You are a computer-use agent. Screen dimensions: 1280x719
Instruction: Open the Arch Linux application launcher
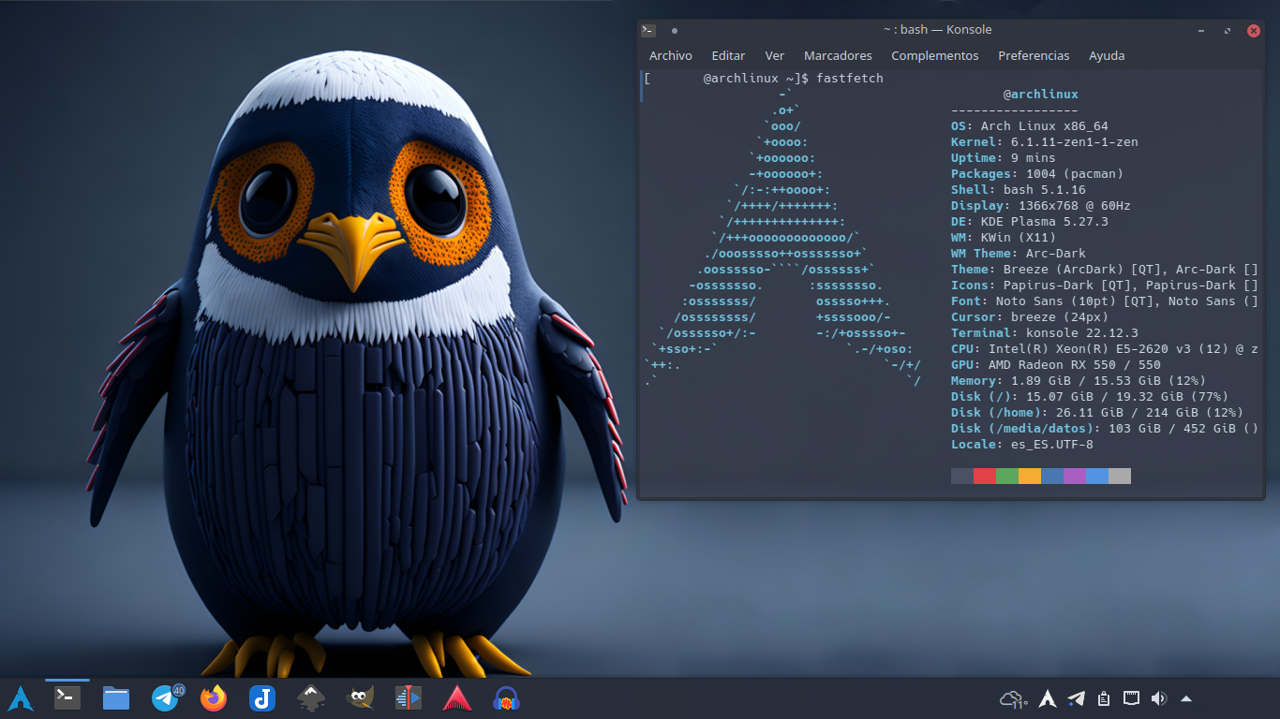tap(21, 698)
